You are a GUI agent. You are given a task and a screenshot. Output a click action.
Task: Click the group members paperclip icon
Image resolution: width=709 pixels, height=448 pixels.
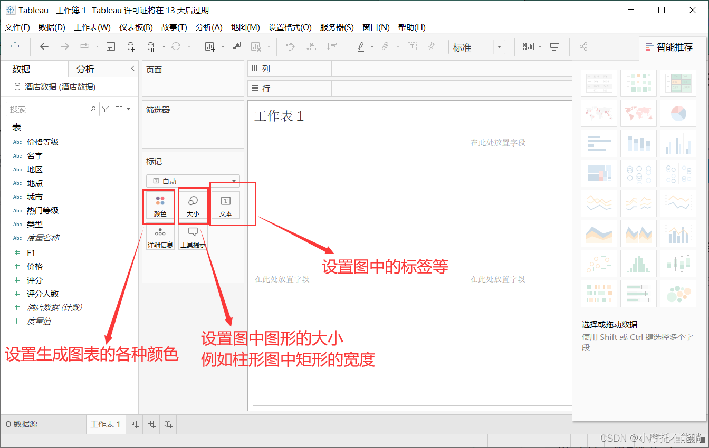(x=386, y=46)
